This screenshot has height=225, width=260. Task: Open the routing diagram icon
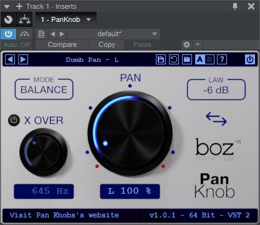[x=24, y=19]
